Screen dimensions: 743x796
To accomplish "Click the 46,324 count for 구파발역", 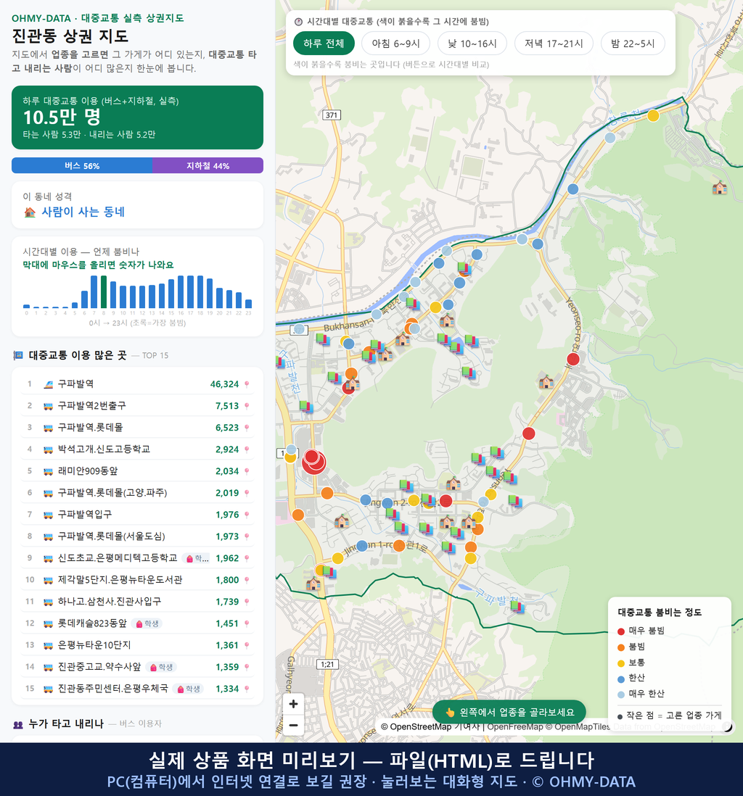I will 225,384.
